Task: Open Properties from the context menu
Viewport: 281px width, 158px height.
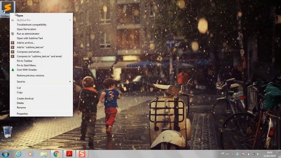Action: click(41, 114)
